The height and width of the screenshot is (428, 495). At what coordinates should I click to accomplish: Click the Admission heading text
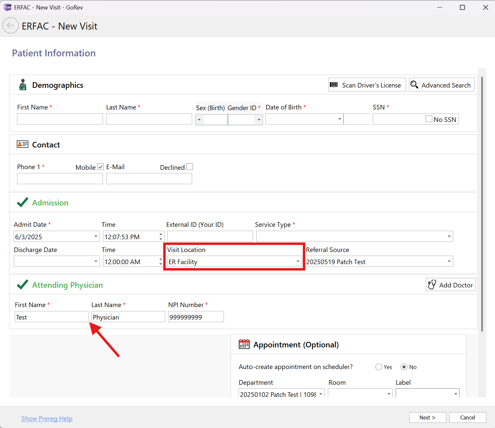tap(50, 203)
